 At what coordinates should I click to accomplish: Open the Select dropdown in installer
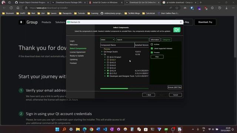107,40
